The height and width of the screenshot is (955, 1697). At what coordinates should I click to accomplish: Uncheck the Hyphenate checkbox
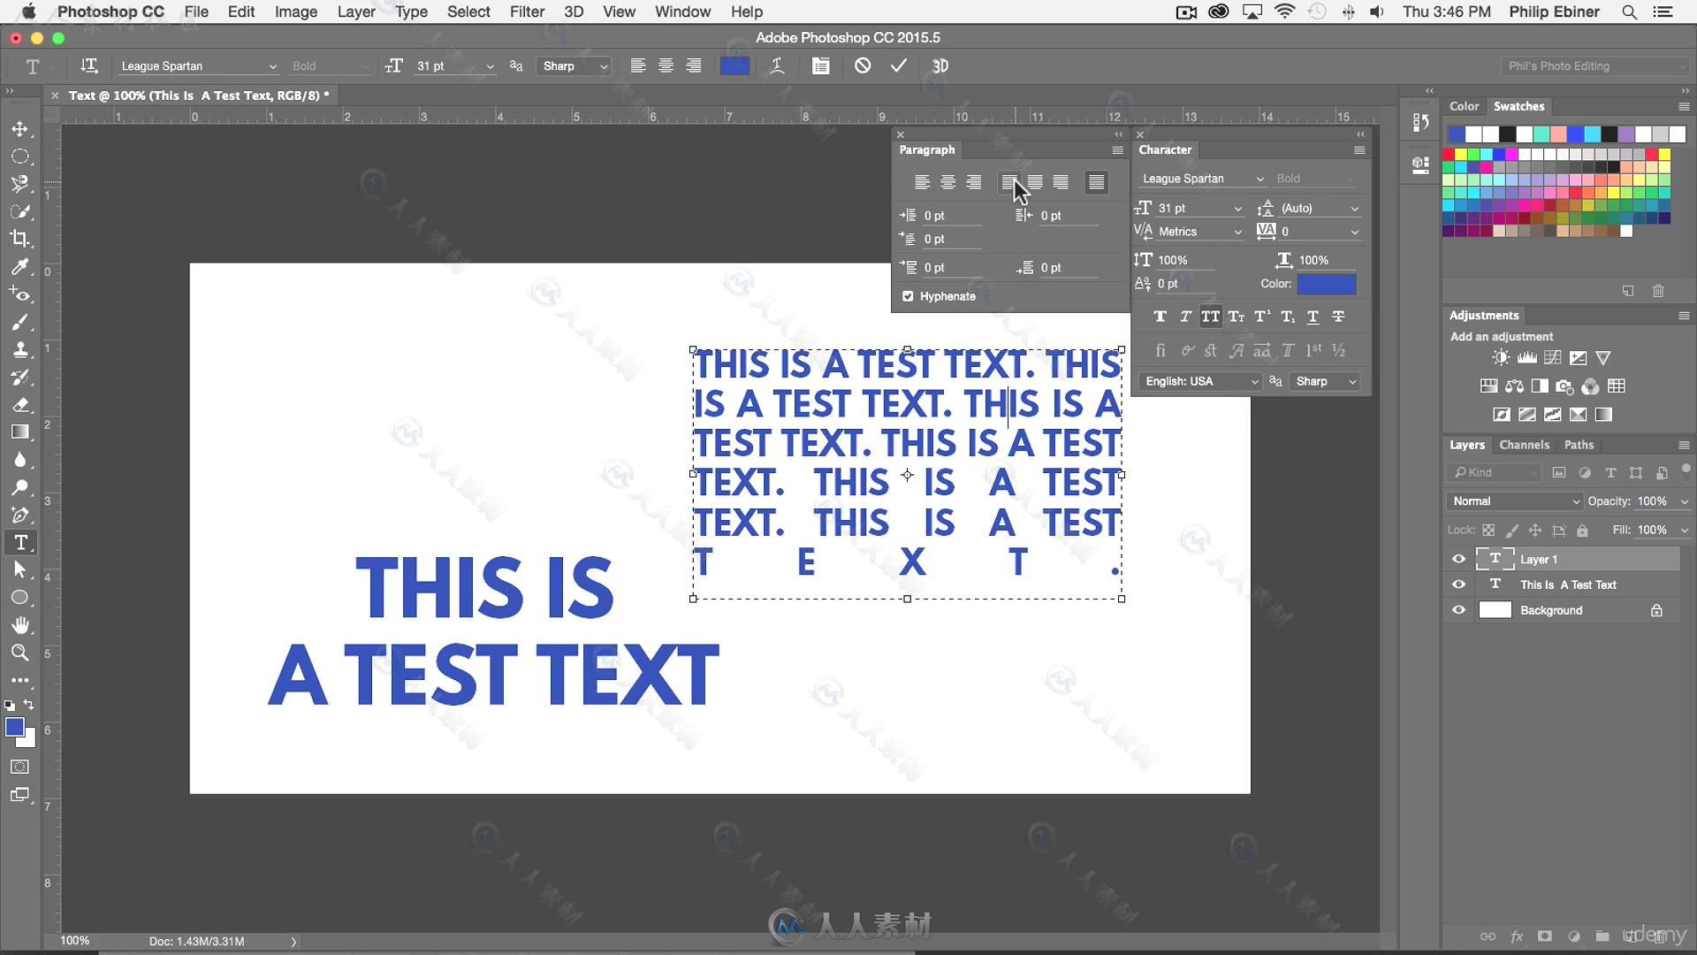tap(908, 296)
